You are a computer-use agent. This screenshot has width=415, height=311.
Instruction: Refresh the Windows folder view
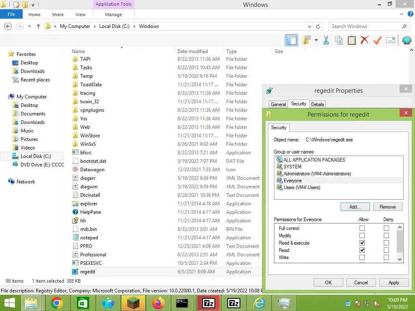318,26
